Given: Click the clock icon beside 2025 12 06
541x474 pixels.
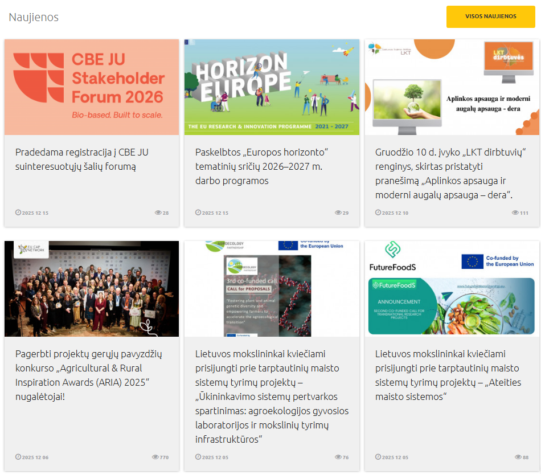Looking at the screenshot, I should click(18, 457).
